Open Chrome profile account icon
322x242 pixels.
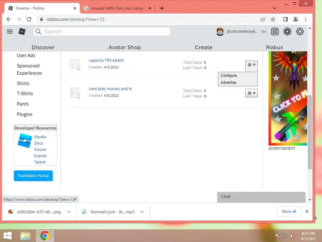[x=296, y=19]
